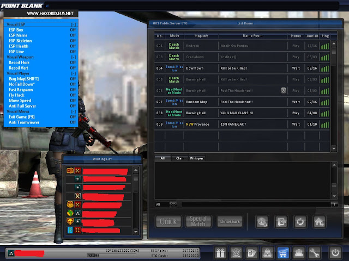Collapse the Visual Weapon section
The height and width of the screenshot is (261, 349).
pos(74,57)
